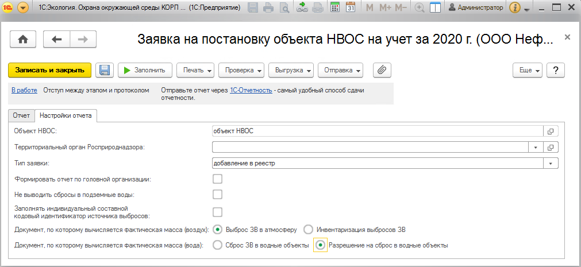This screenshot has height=267, width=581.
Task: Open the Выгрузка dropdown menu
Action: 291,70
